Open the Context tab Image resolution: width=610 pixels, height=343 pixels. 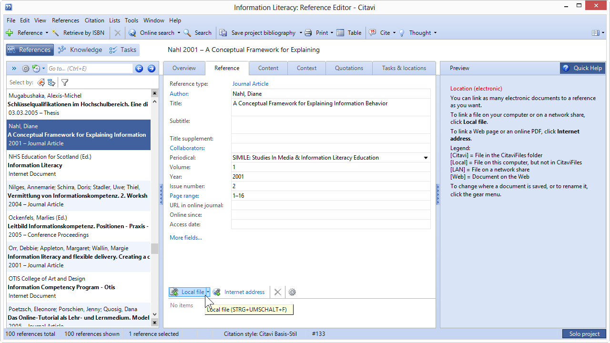pyautogui.click(x=307, y=68)
